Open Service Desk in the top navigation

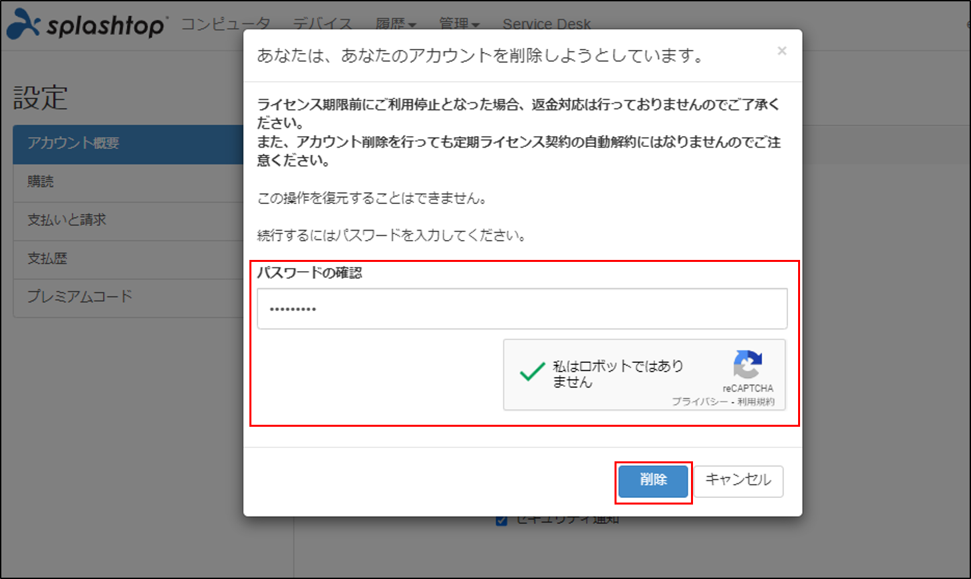point(547,25)
